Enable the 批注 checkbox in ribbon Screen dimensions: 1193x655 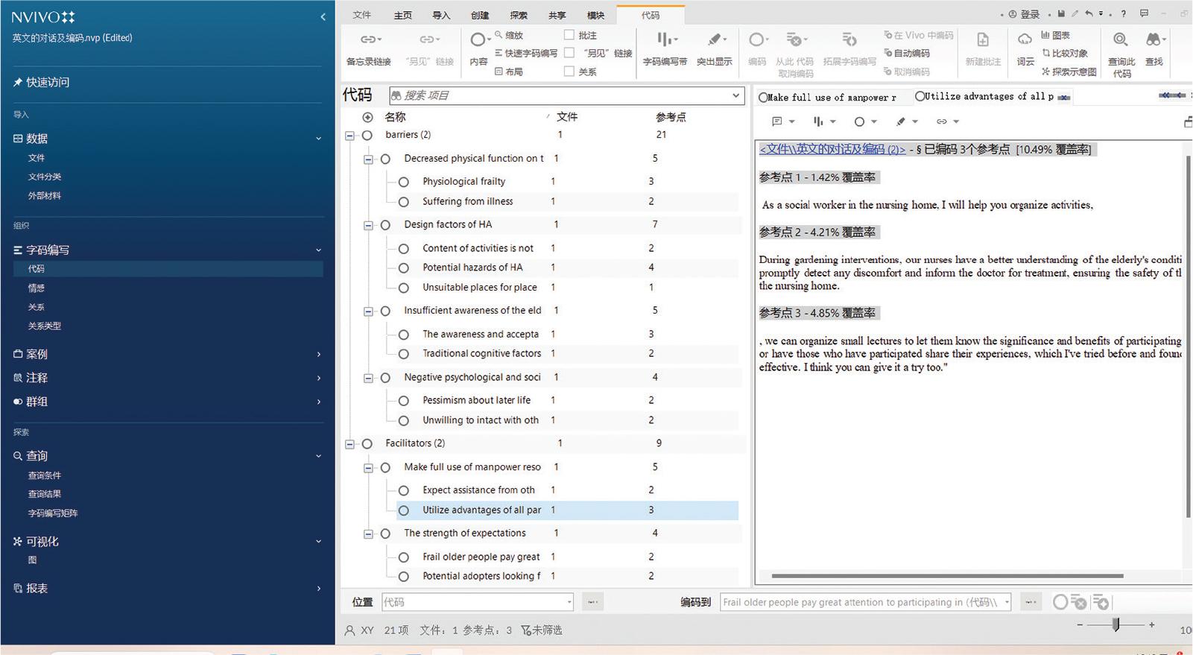569,35
